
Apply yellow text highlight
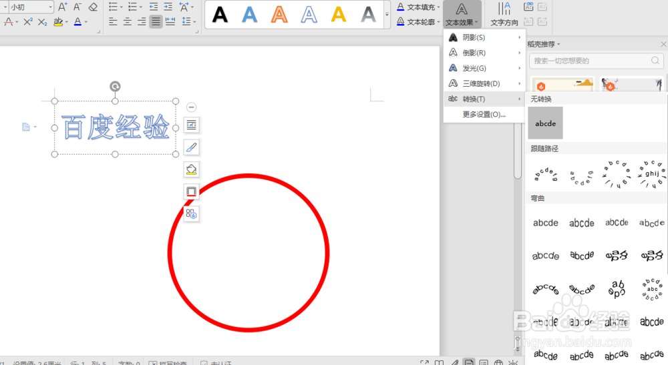[58, 22]
